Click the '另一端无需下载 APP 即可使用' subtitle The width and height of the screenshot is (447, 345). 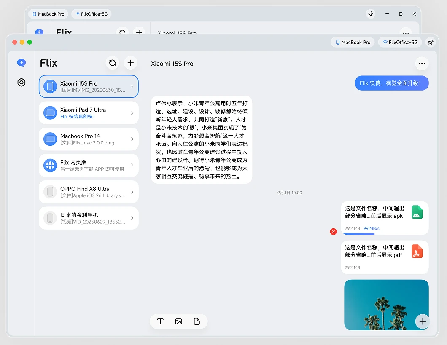click(x=92, y=169)
